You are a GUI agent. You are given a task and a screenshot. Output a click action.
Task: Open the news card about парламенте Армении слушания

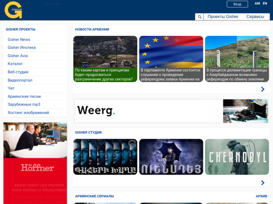(171, 59)
